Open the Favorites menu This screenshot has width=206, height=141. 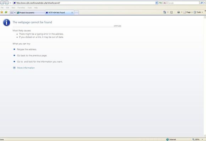click(21, 7)
